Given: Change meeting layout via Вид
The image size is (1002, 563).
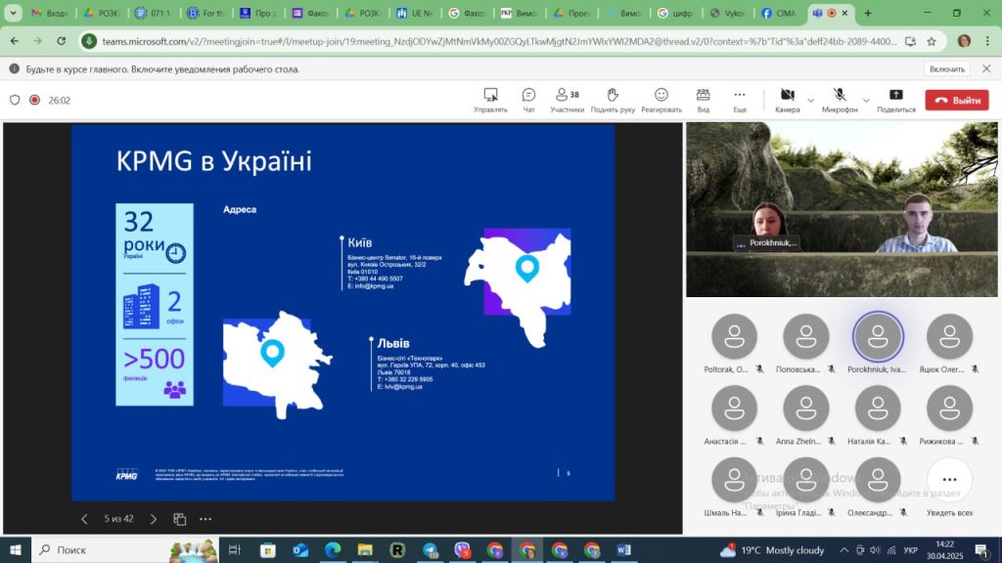Looking at the screenshot, I should pos(703,101).
